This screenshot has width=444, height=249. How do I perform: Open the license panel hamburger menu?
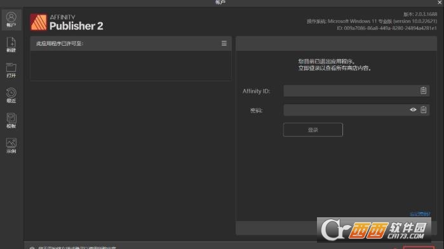224,43
